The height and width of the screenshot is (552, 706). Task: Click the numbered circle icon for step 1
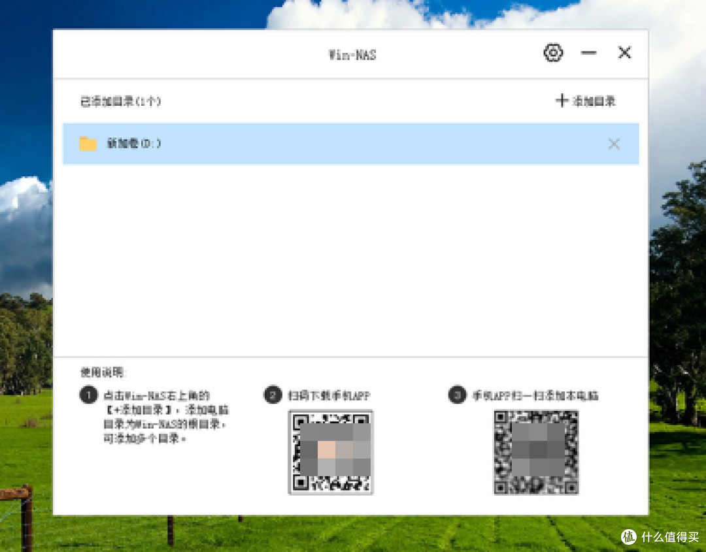point(88,395)
